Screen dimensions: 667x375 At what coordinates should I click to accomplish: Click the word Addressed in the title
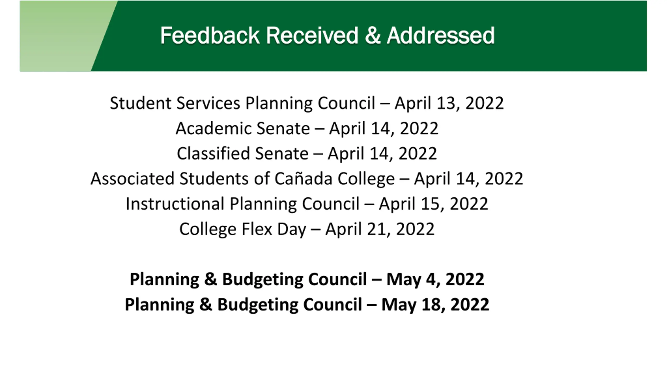[x=441, y=35]
